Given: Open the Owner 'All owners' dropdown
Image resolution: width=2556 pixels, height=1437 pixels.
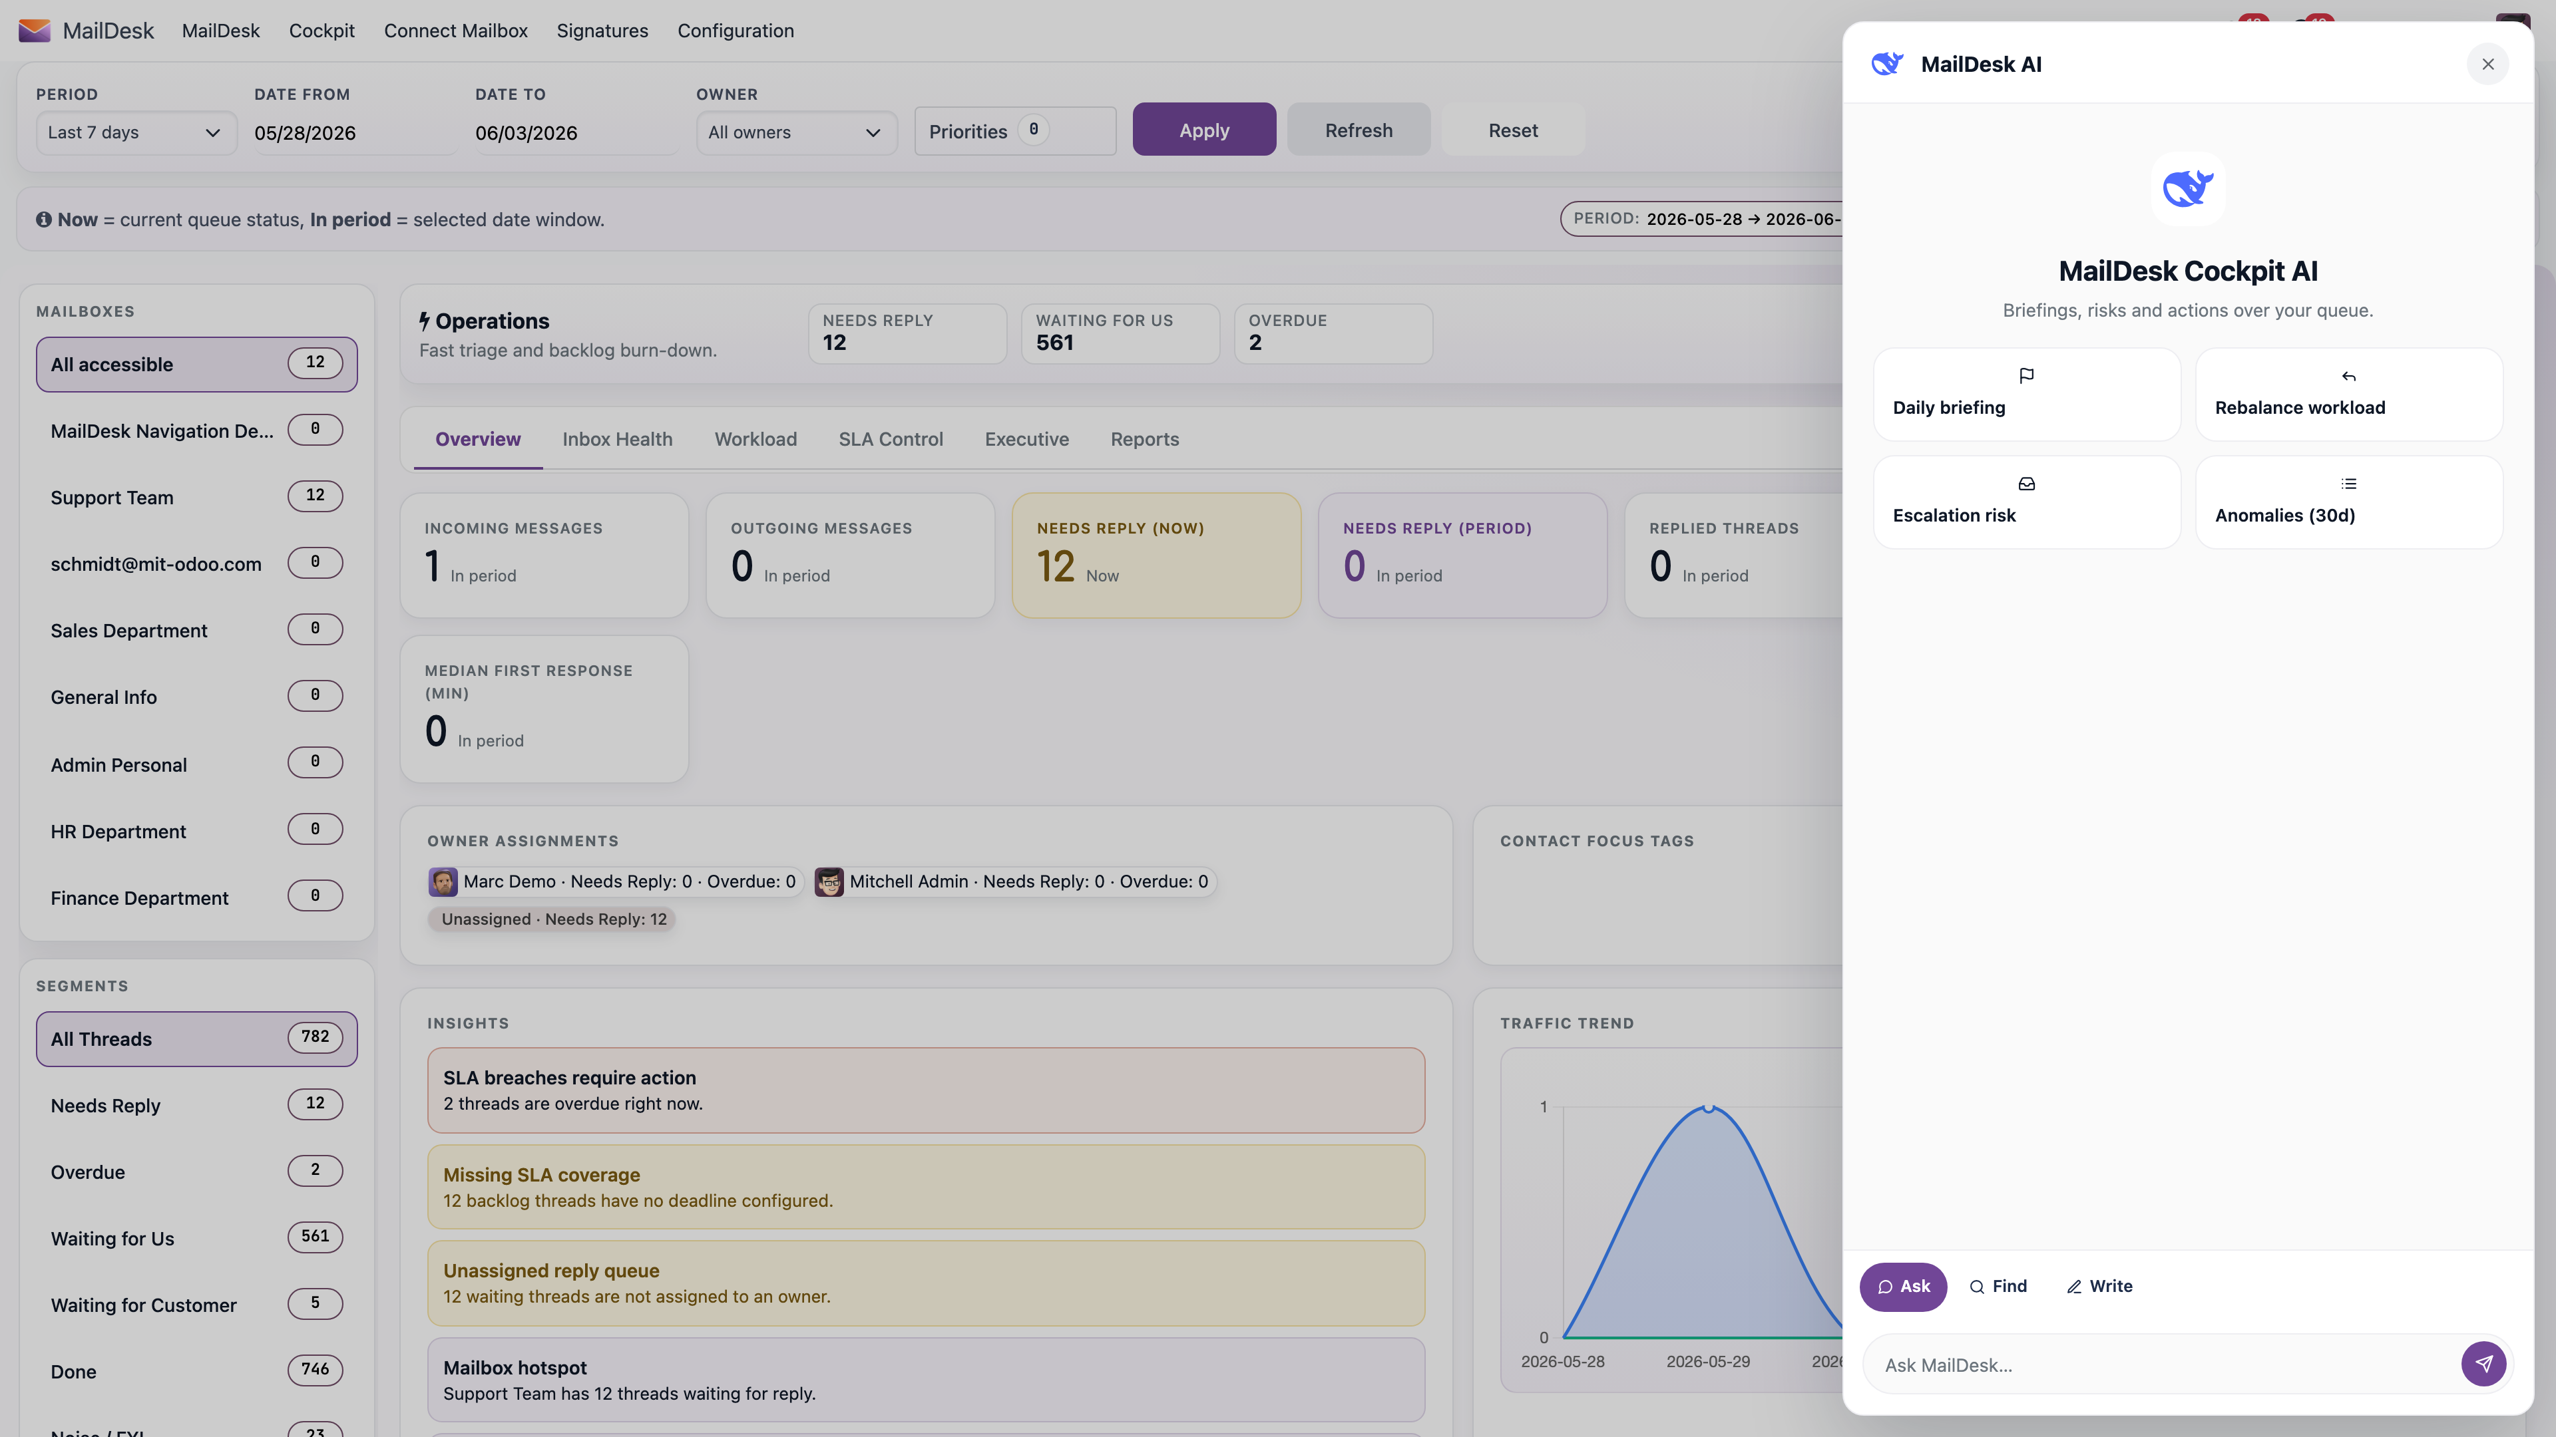Looking at the screenshot, I should [796, 133].
